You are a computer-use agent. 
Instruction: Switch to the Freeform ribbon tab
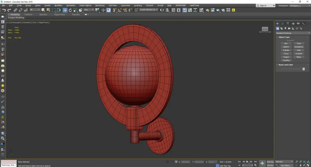(28, 14)
